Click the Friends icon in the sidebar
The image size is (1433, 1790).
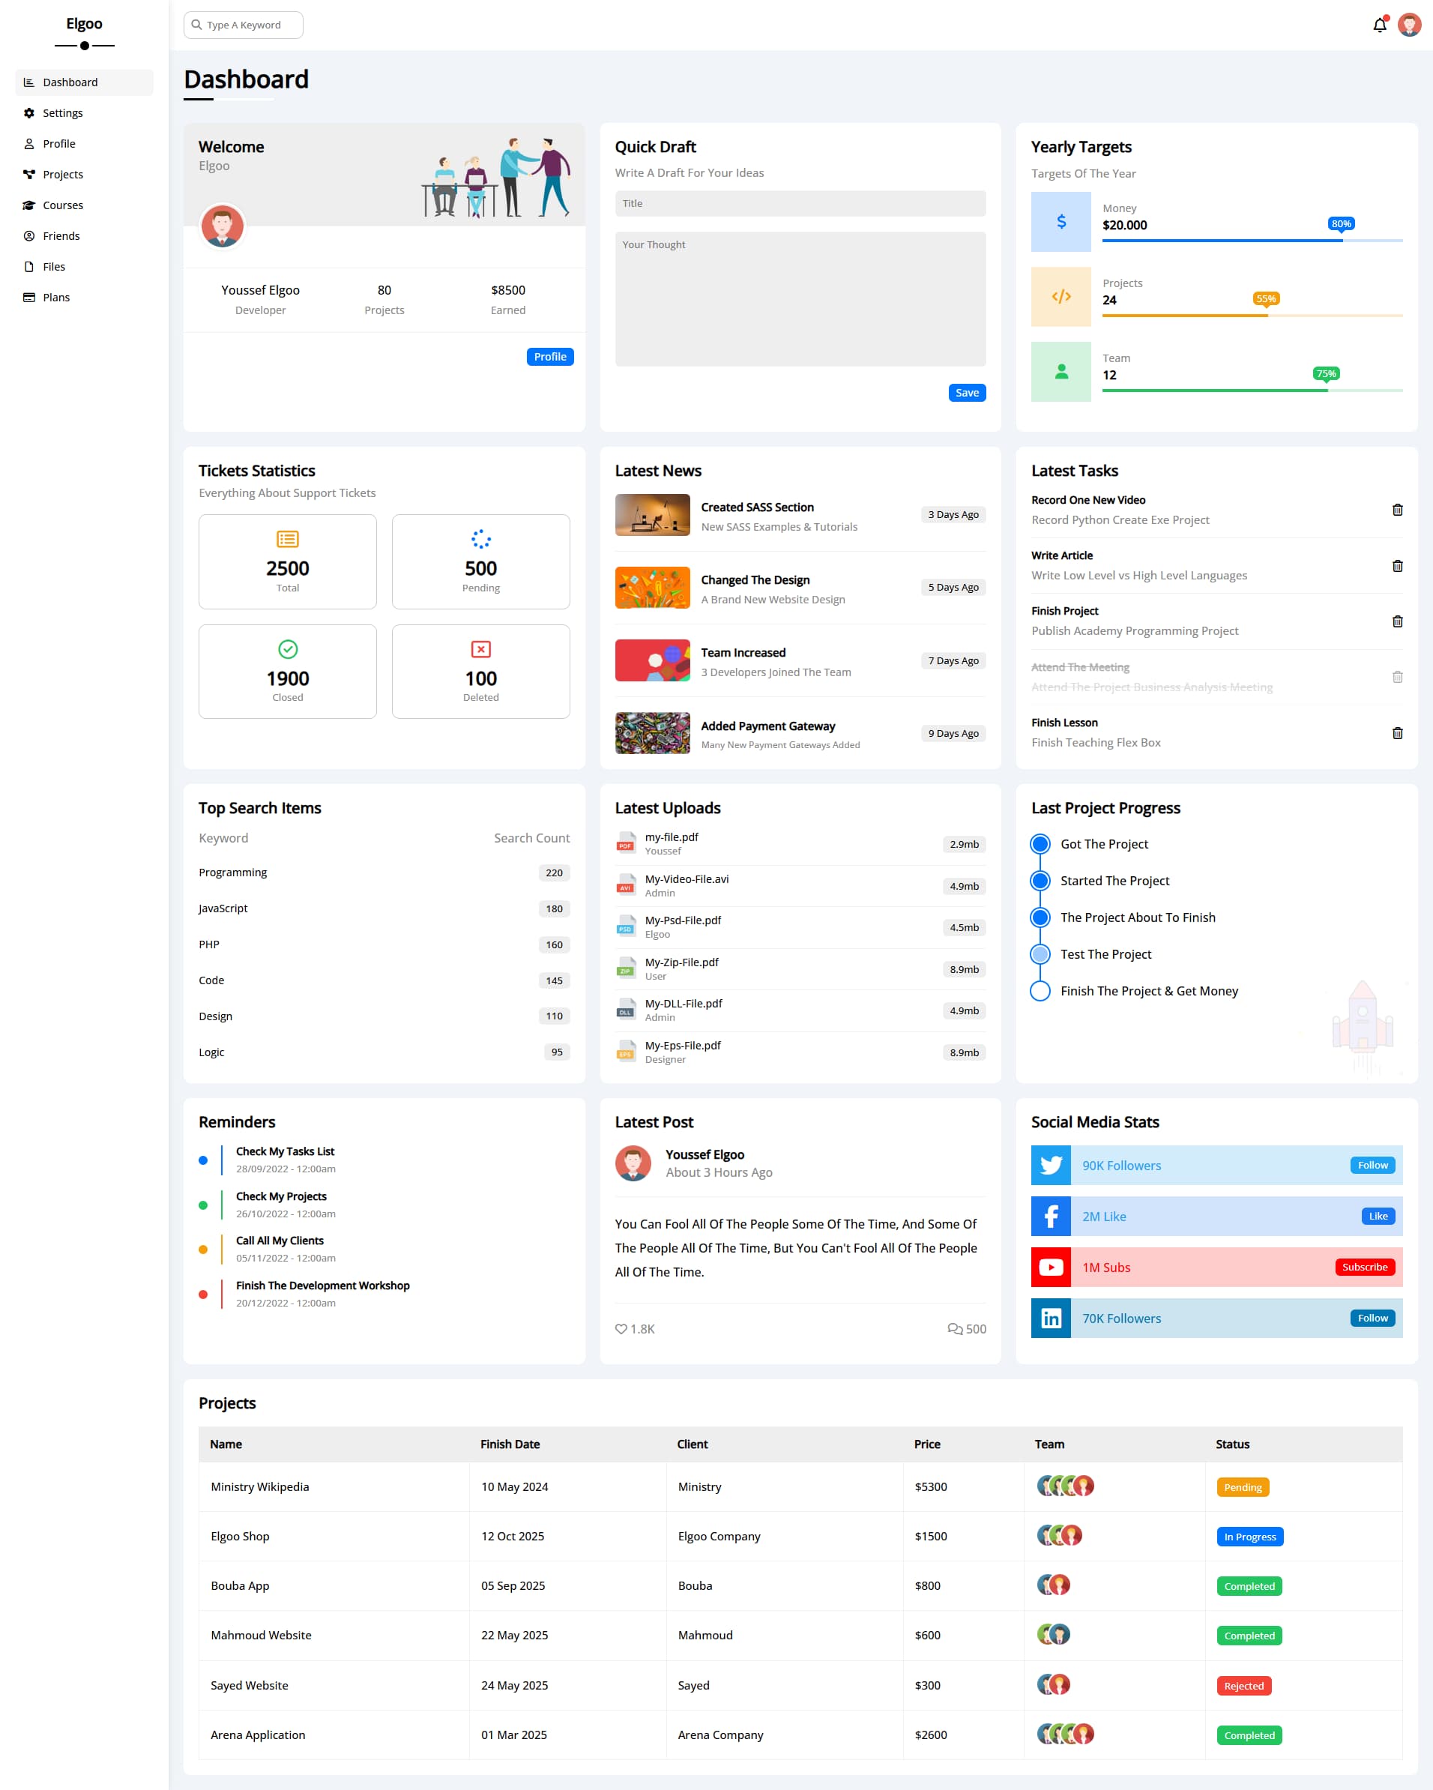[x=29, y=235]
